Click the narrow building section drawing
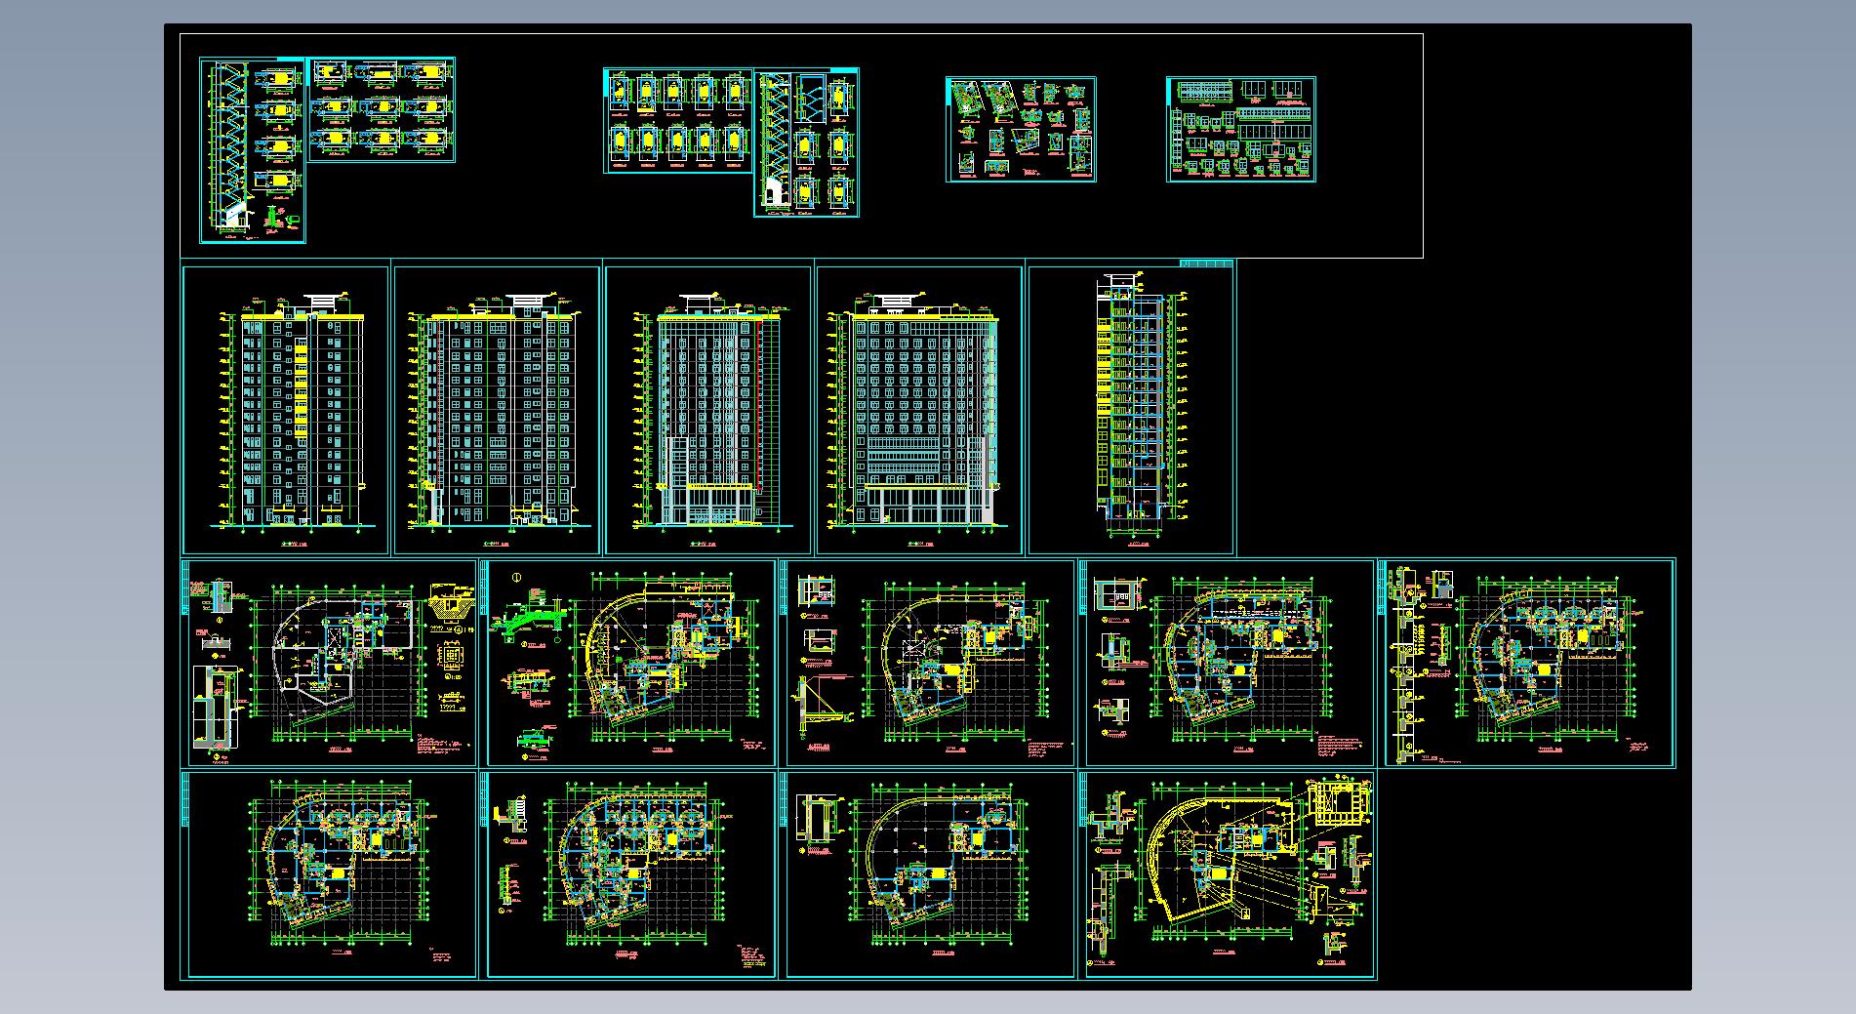1856x1014 pixels. (x=1131, y=410)
